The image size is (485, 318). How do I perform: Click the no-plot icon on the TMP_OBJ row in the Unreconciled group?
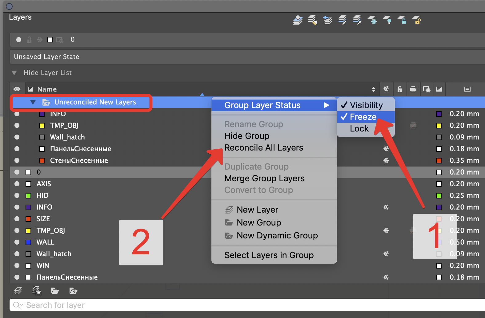click(413, 125)
